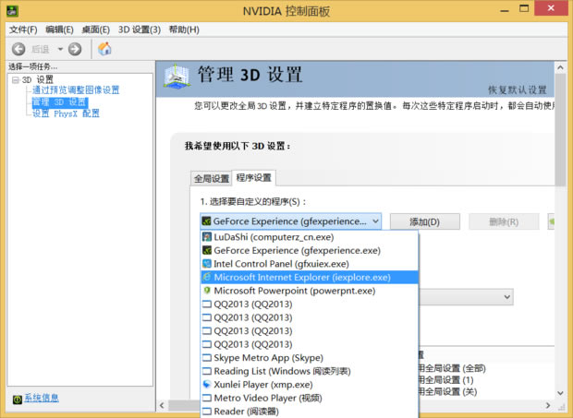Choose Reader (阅读器) entry
The height and width of the screenshot is (418, 573).
(310, 412)
